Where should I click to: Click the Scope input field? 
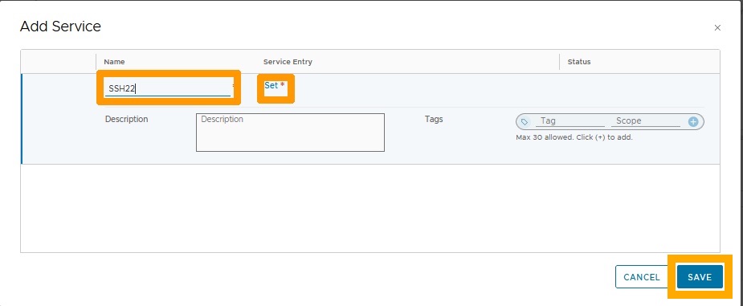tap(645, 121)
